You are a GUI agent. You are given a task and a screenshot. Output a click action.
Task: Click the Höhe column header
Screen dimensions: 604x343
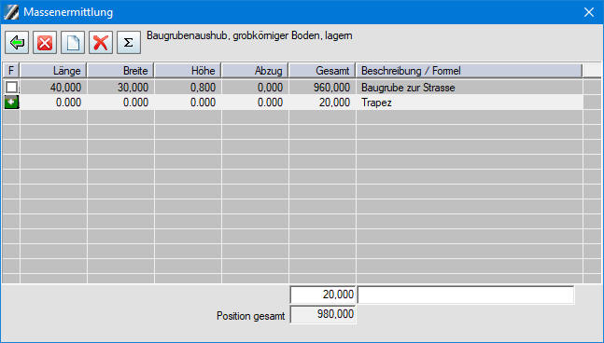188,71
